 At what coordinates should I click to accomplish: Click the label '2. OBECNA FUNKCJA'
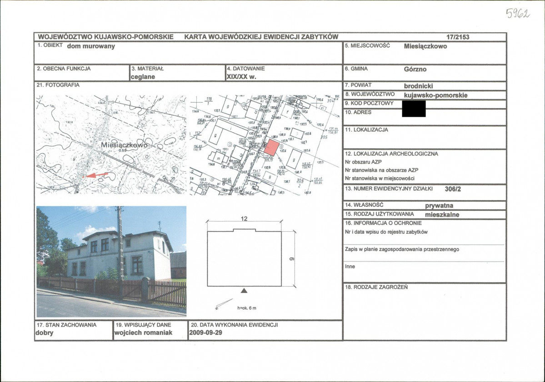click(64, 69)
